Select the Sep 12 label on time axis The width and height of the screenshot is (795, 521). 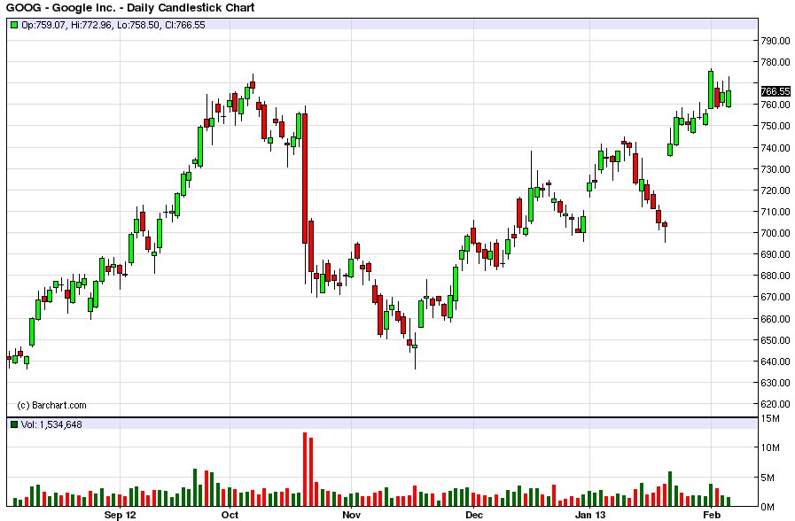121,514
